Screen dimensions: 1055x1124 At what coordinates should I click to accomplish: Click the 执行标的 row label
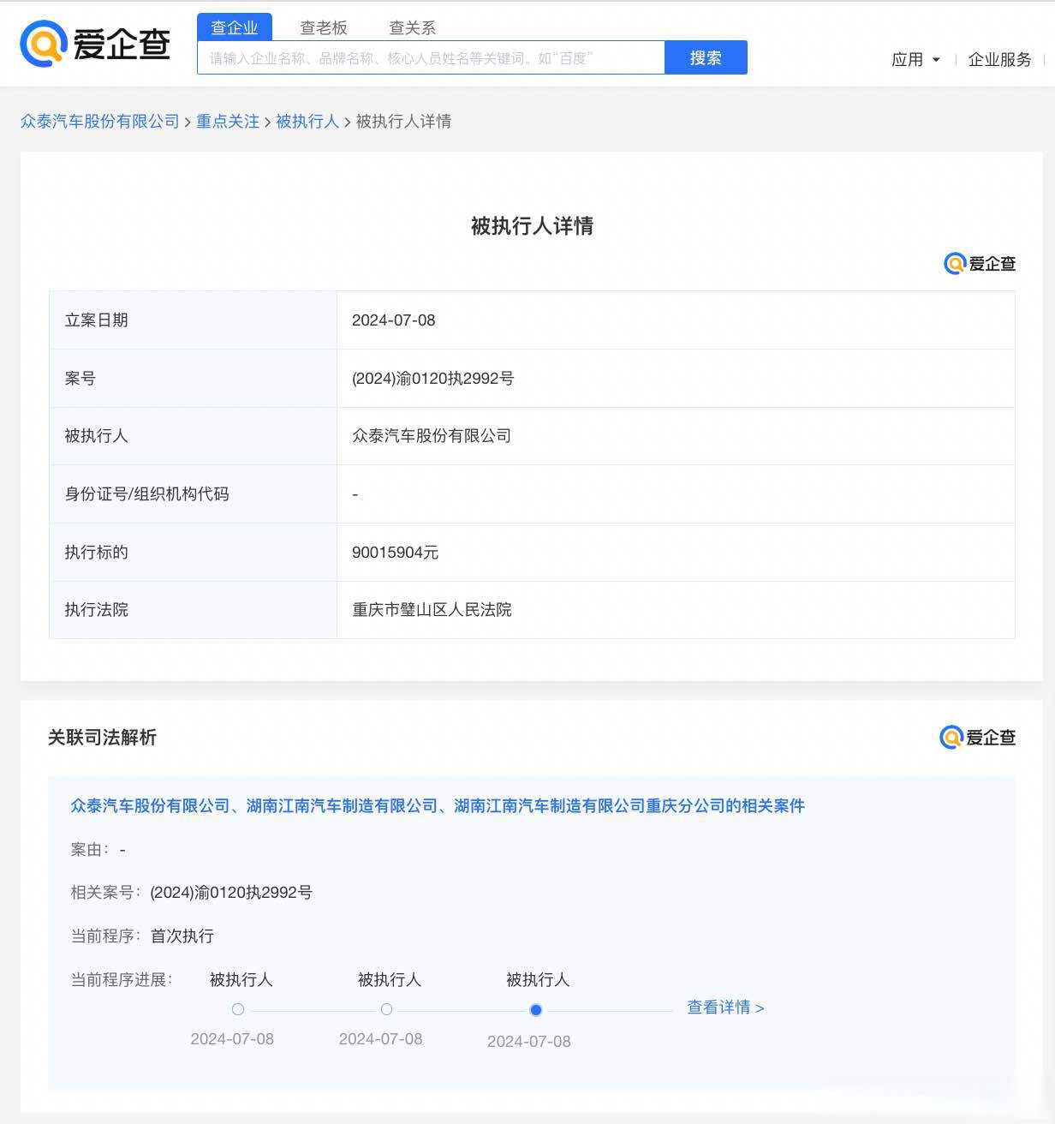tap(97, 553)
